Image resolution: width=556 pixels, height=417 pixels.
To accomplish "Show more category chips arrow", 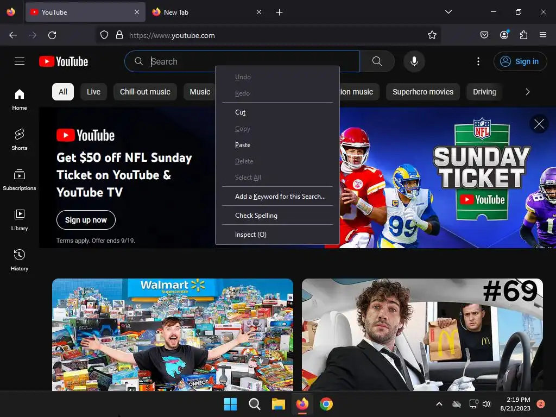I will coord(528,92).
